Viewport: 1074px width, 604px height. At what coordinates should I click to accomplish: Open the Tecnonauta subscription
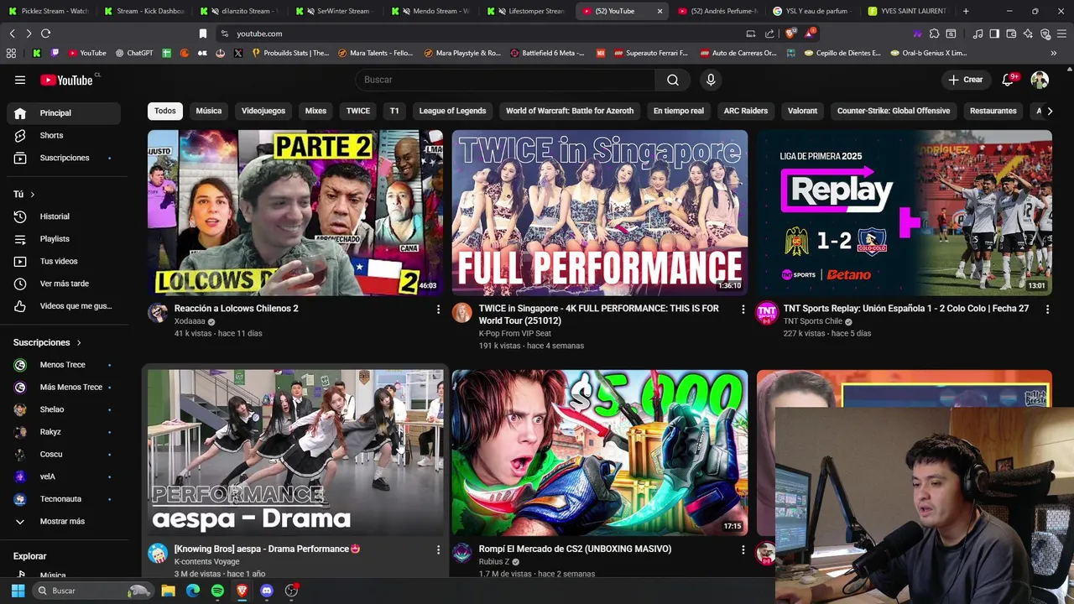pos(64,499)
